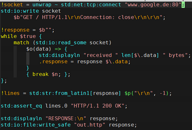Click std:str:from_latin1 function name
The width and height of the screenshot is (192, 130).
coord(59,93)
